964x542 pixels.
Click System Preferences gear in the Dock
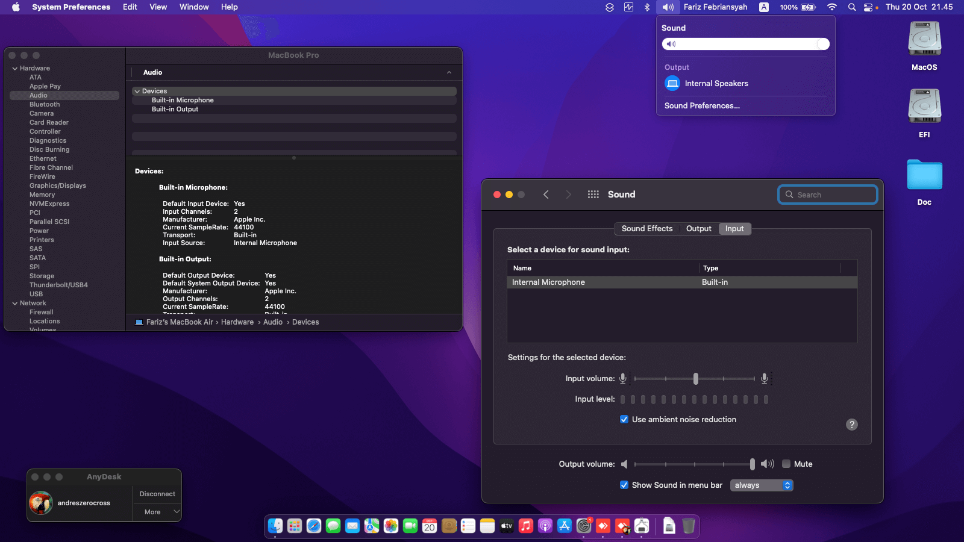(x=584, y=526)
